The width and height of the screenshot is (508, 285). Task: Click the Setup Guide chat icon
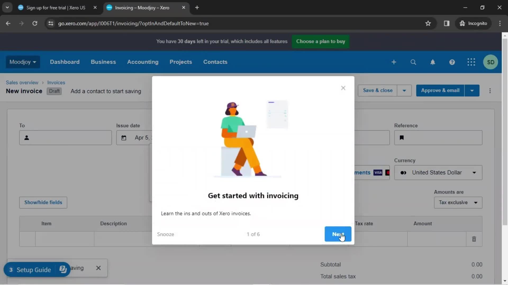63,269
